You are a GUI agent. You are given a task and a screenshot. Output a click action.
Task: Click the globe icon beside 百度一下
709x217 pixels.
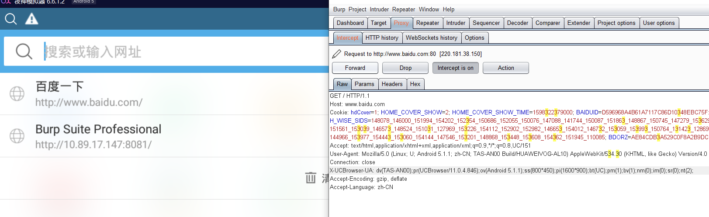17,93
